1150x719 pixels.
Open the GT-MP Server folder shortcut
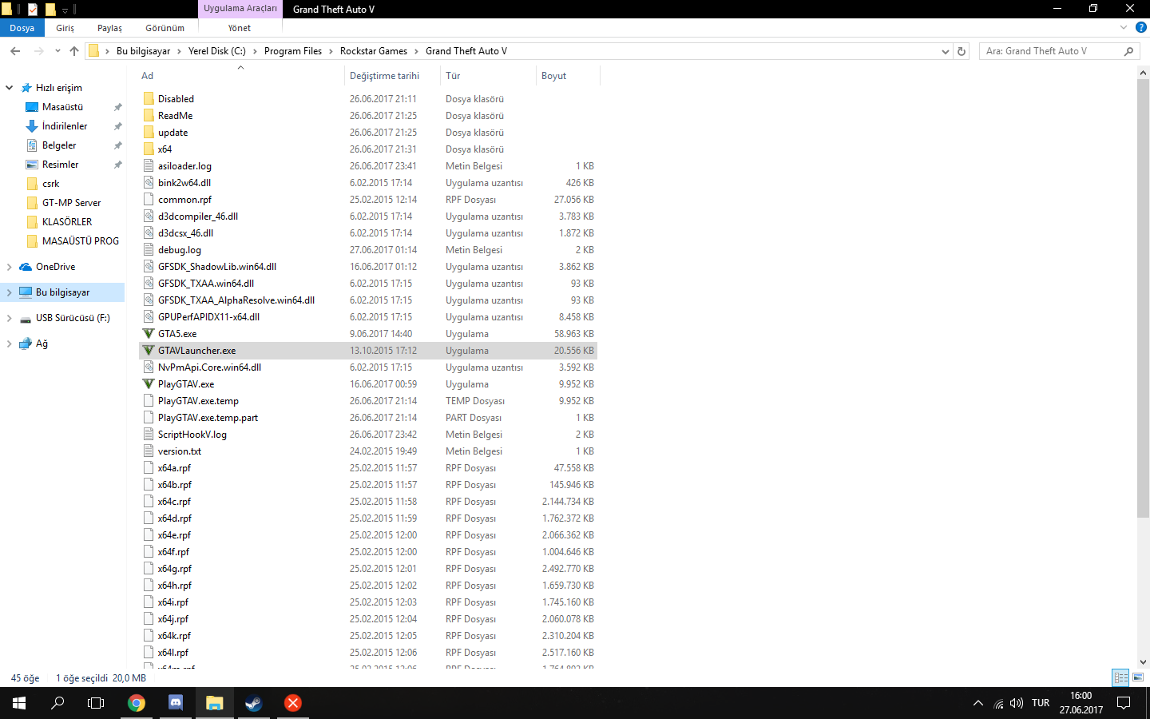click(x=72, y=203)
